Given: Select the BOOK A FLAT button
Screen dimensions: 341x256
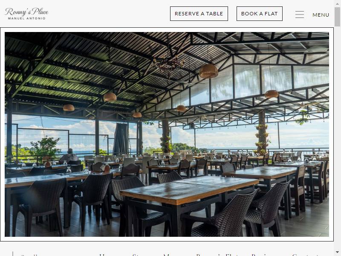Looking at the screenshot, I should point(259,14).
